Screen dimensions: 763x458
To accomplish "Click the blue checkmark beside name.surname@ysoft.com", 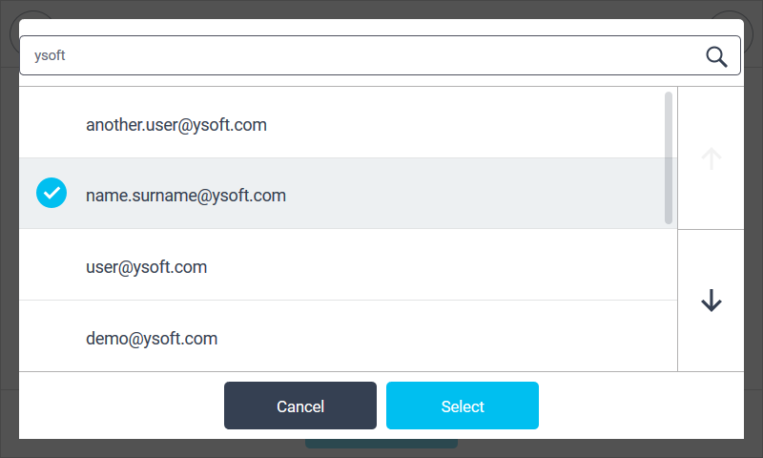I will 52,194.
